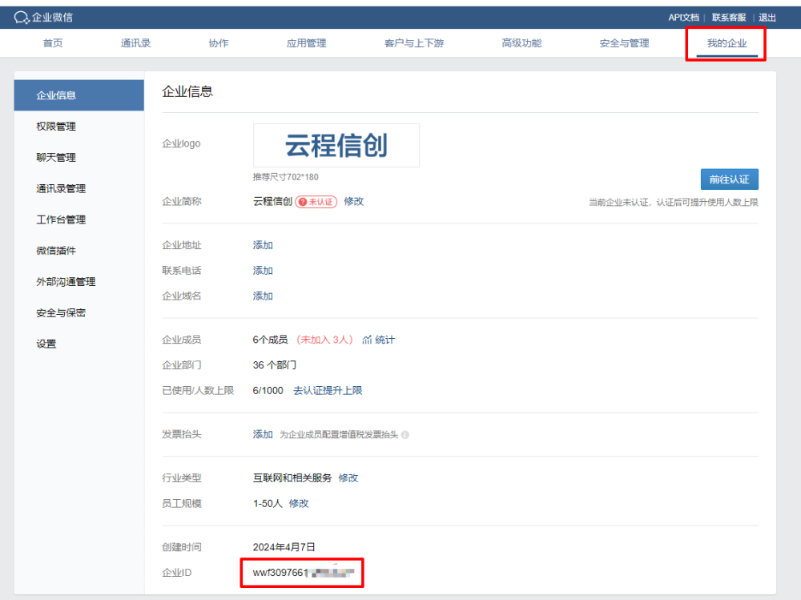Screen dimensions: 801x600
Task: Open the 首页 tab
Action: [x=53, y=43]
